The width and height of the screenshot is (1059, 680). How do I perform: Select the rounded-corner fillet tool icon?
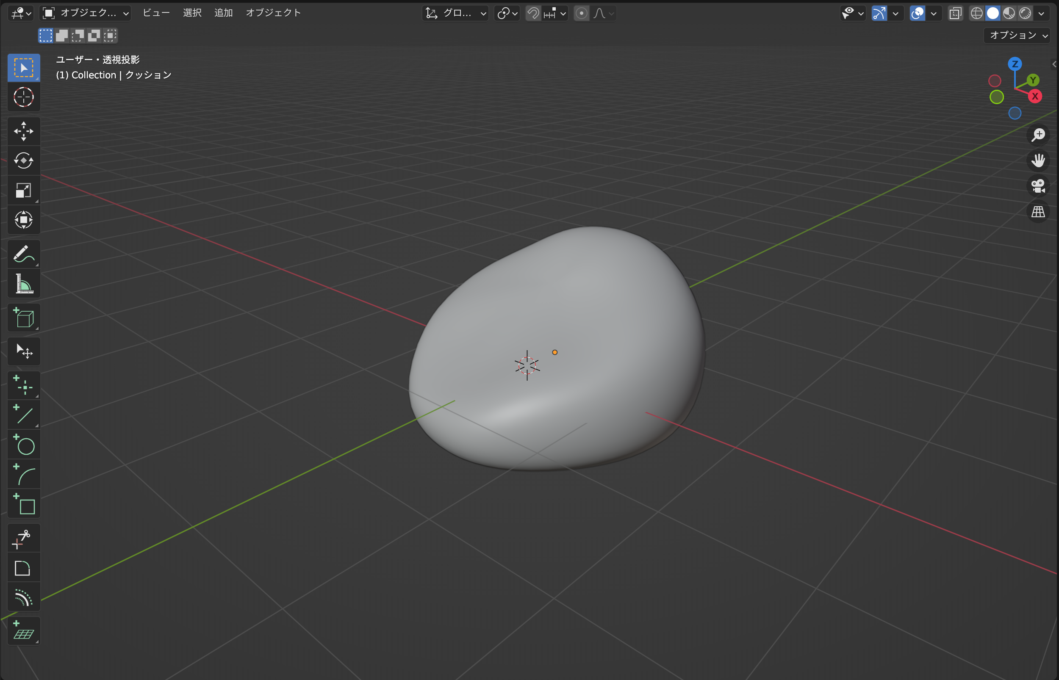[x=23, y=568]
